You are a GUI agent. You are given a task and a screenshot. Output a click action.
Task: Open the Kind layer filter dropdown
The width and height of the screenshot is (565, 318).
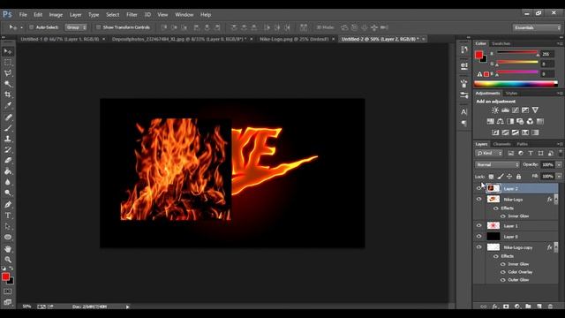point(488,153)
